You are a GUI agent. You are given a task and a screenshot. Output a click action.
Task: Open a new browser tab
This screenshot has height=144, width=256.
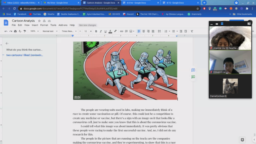[204, 3]
